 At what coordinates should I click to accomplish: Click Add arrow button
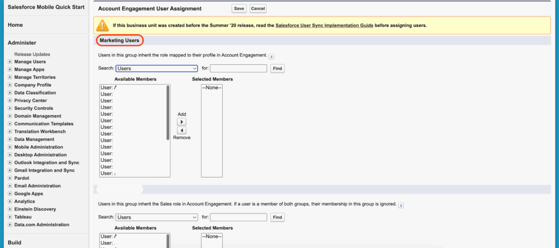point(181,122)
